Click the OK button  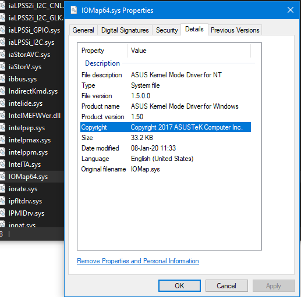(179, 285)
